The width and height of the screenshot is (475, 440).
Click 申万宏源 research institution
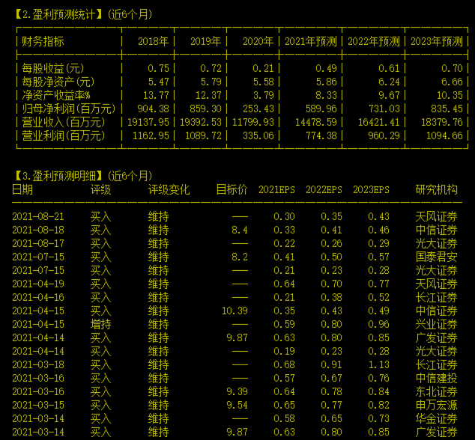click(436, 405)
